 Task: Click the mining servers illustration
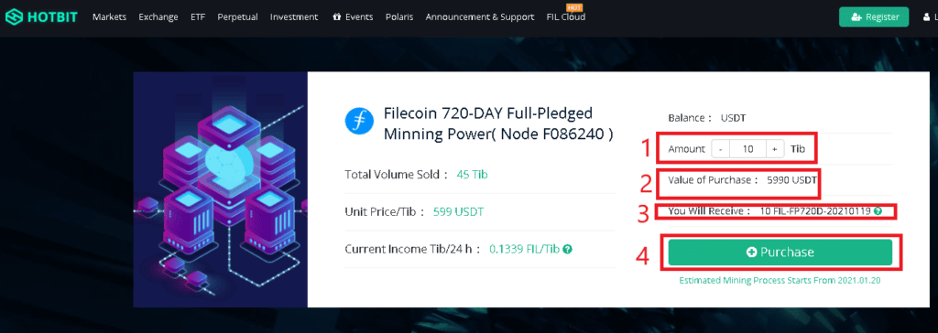220,189
